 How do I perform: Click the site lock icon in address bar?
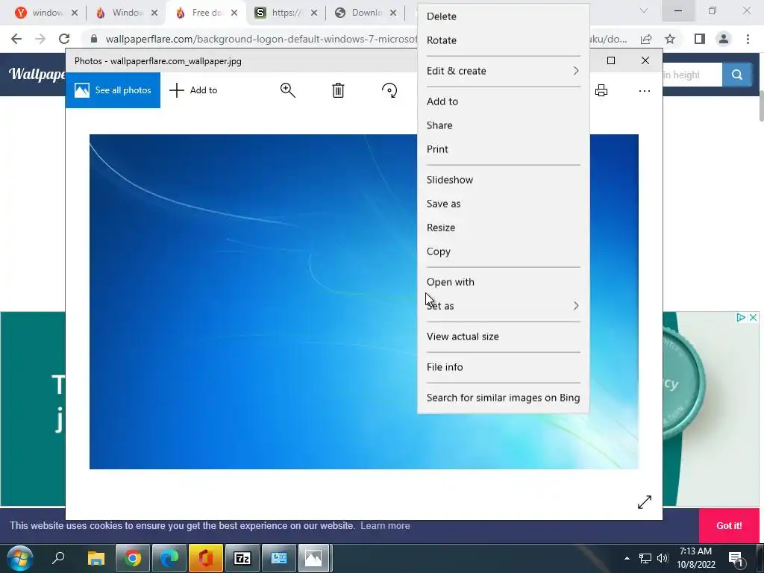pos(94,39)
